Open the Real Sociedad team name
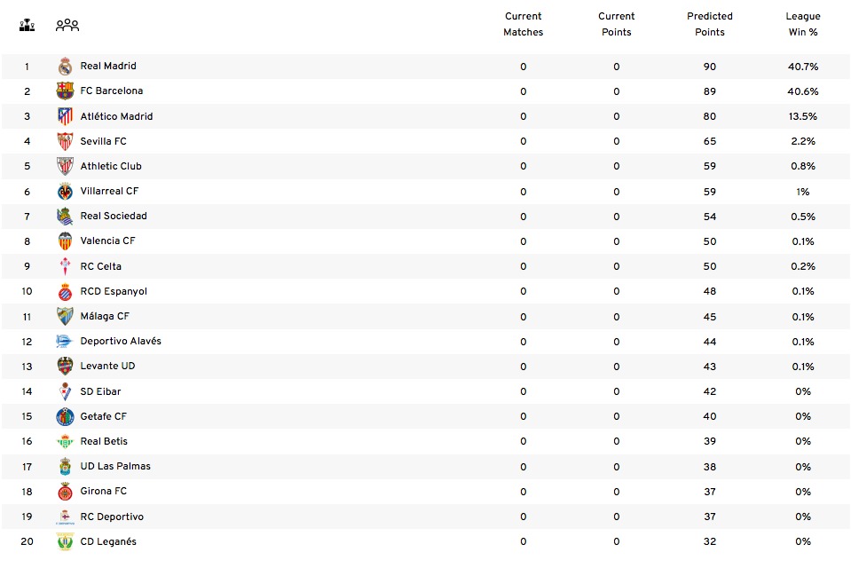 tap(114, 216)
